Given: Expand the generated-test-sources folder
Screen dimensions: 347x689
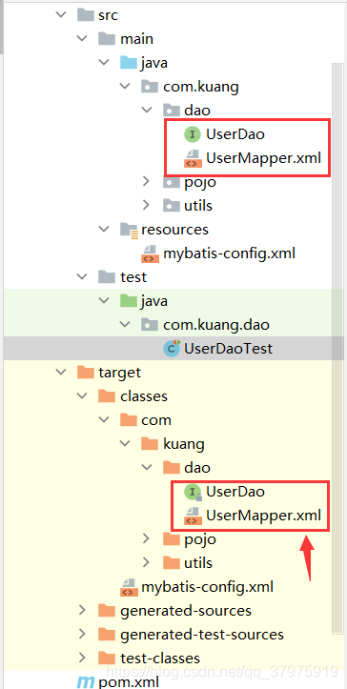Looking at the screenshot, I should (x=82, y=634).
